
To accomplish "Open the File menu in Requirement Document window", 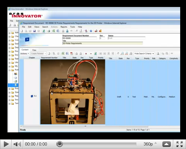I will tap(23, 27).
